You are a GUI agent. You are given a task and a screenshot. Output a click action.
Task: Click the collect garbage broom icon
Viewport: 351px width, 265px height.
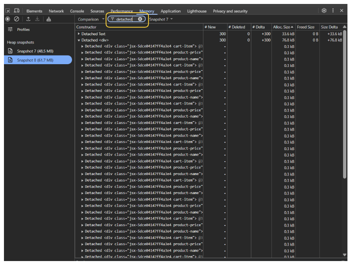pos(49,19)
